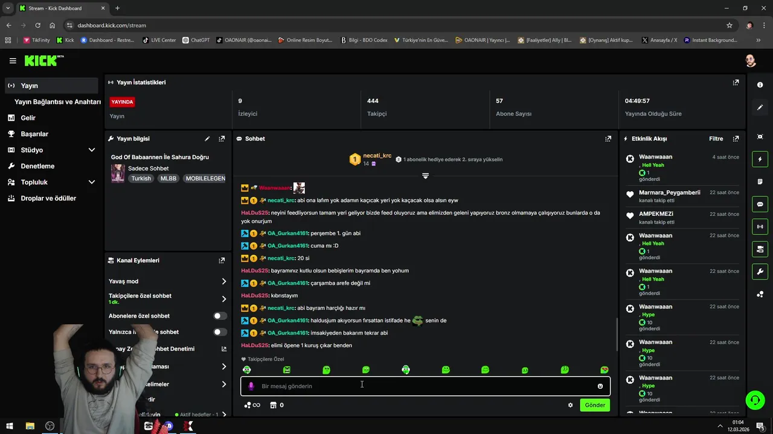Collapse the pinned leaderboard in chat
The height and width of the screenshot is (434, 773).
(x=426, y=176)
